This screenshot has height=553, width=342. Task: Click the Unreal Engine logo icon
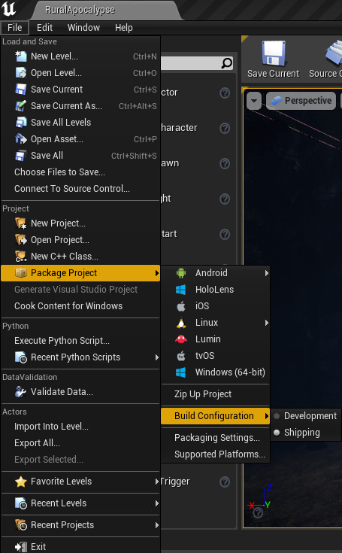tap(8, 9)
